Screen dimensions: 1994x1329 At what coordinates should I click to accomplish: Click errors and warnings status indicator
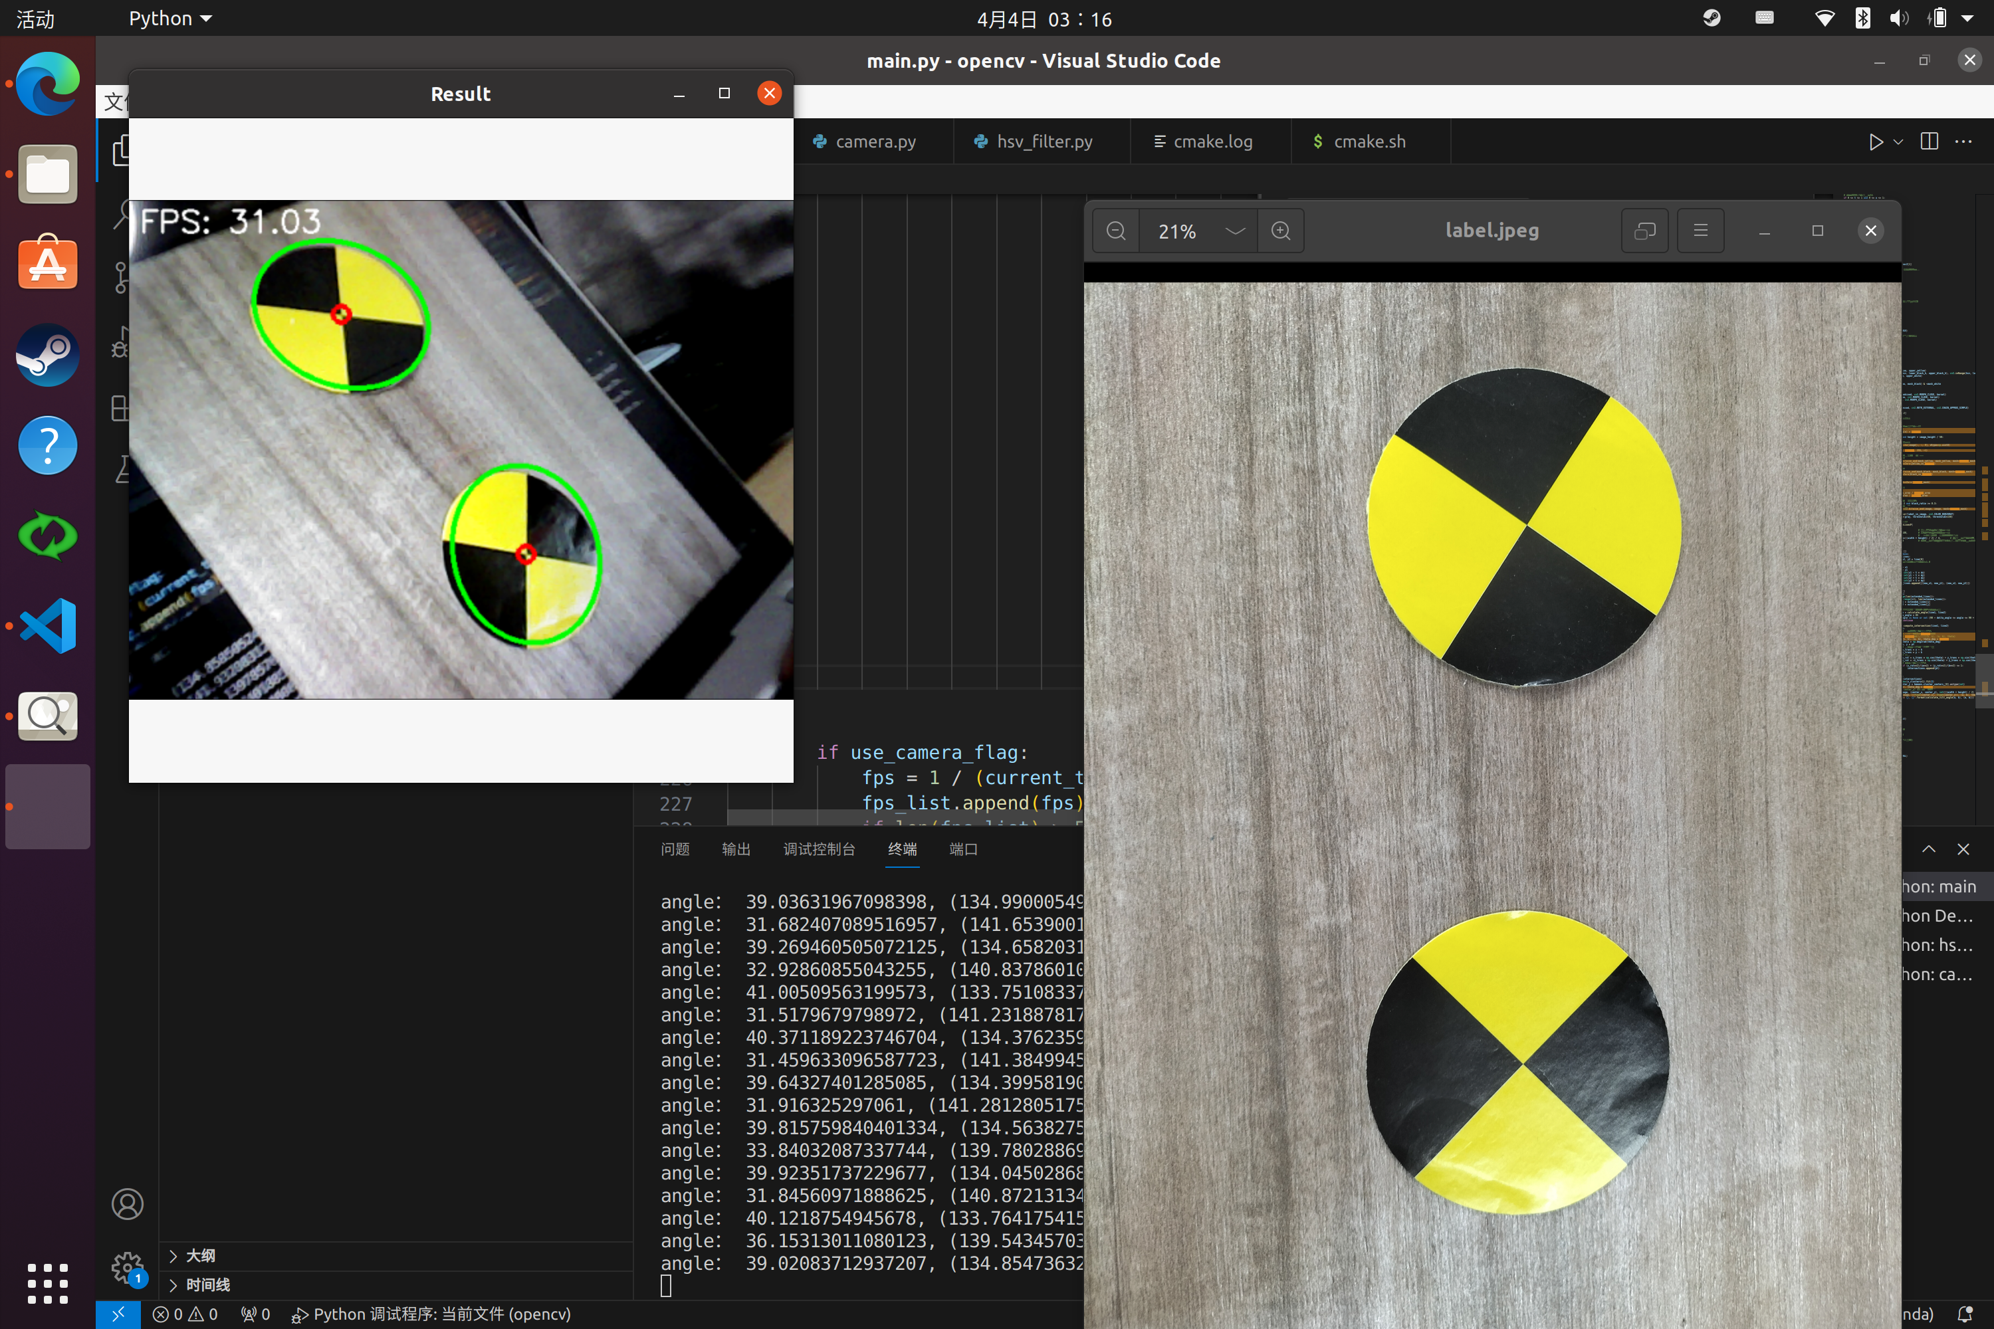tap(185, 1314)
